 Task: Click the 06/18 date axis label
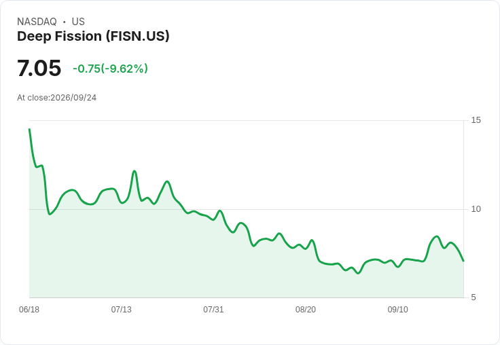(x=29, y=310)
